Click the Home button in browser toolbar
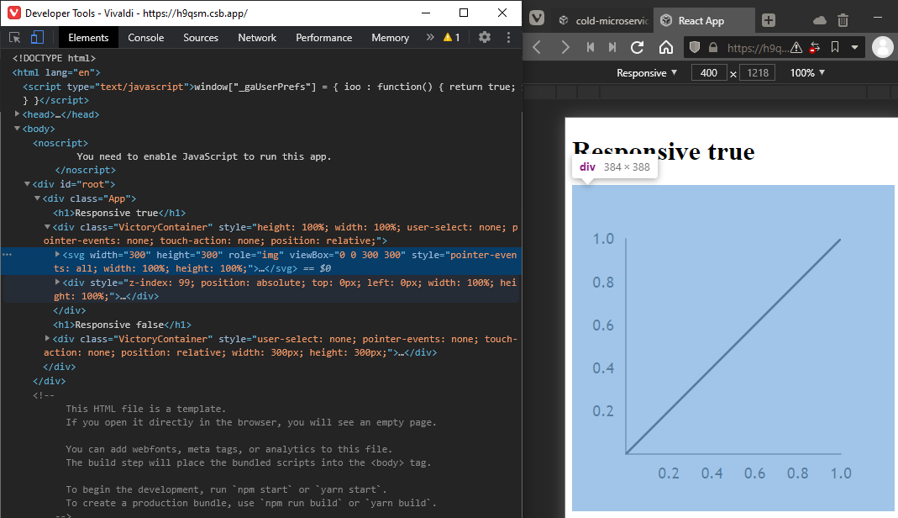This screenshot has width=898, height=518. click(667, 47)
